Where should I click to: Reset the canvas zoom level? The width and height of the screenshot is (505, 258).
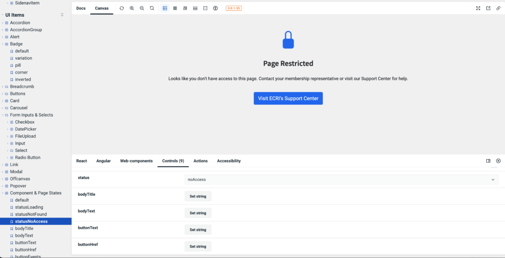(x=152, y=8)
